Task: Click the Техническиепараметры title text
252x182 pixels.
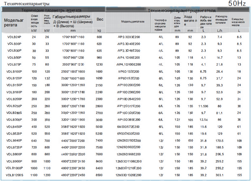Action: click(25, 4)
